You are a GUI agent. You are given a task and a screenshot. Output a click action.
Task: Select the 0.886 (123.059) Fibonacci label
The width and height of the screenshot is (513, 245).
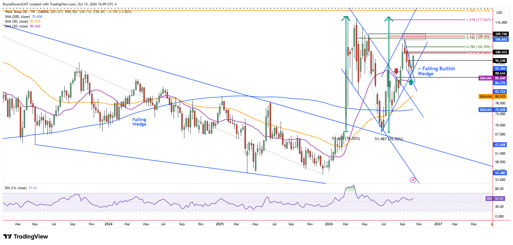(x=479, y=10)
